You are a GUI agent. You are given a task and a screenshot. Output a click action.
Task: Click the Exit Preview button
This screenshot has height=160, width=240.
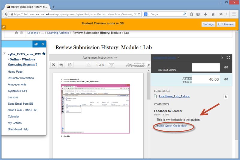point(226,24)
